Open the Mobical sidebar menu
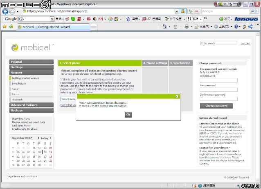 pyautogui.click(x=32, y=62)
